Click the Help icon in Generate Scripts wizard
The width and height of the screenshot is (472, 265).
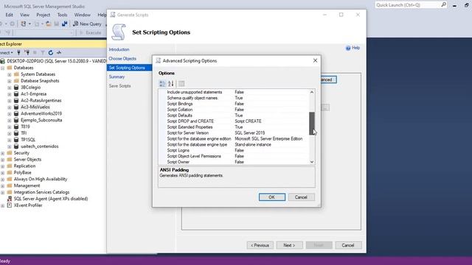[x=348, y=48]
